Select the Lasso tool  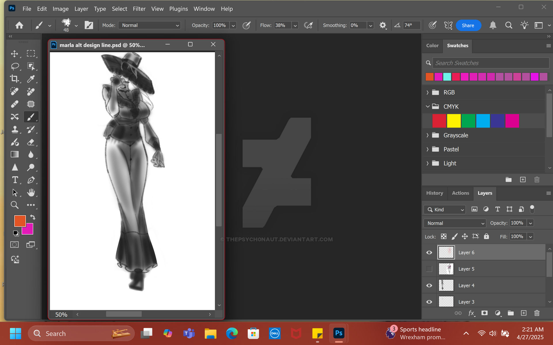[x=15, y=66]
